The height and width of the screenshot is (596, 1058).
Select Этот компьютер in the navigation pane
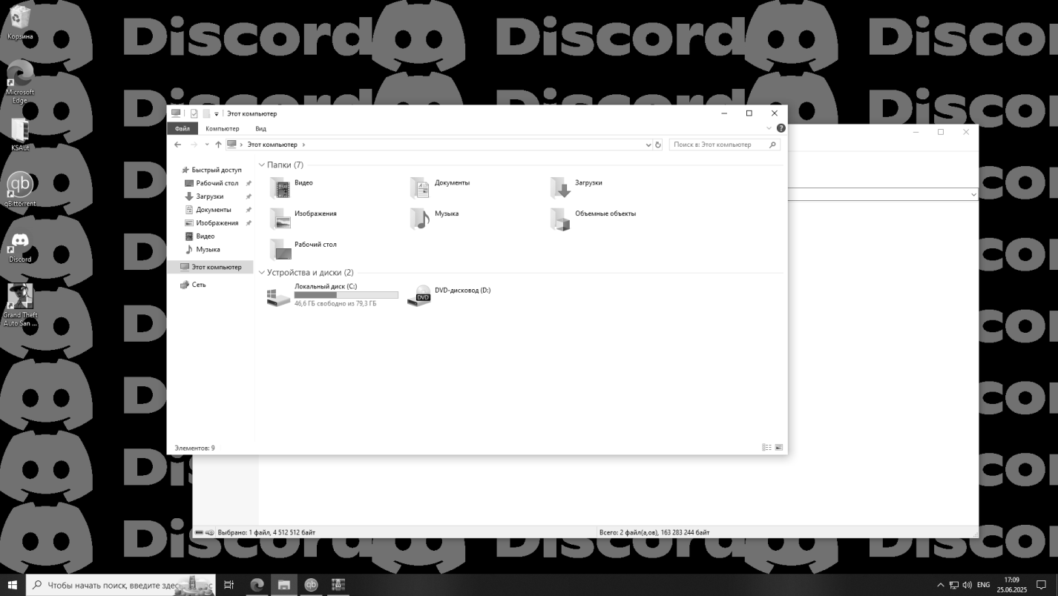[x=211, y=267]
